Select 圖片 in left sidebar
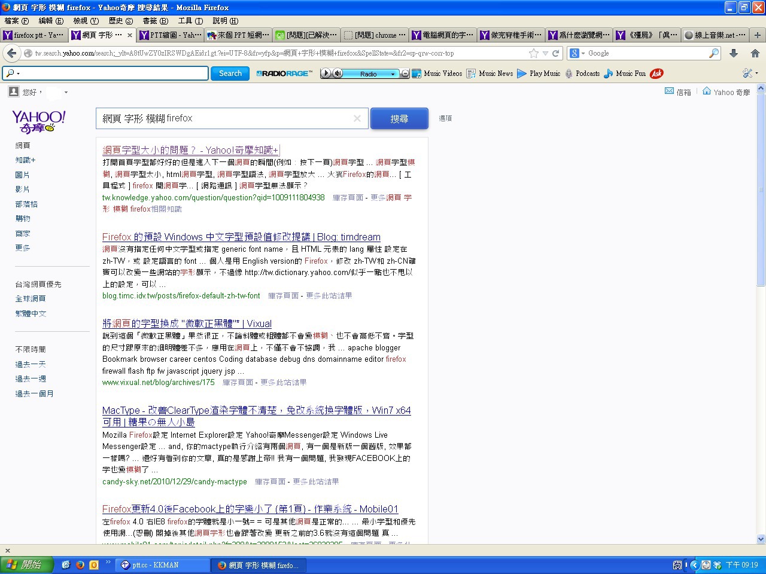 pos(22,175)
